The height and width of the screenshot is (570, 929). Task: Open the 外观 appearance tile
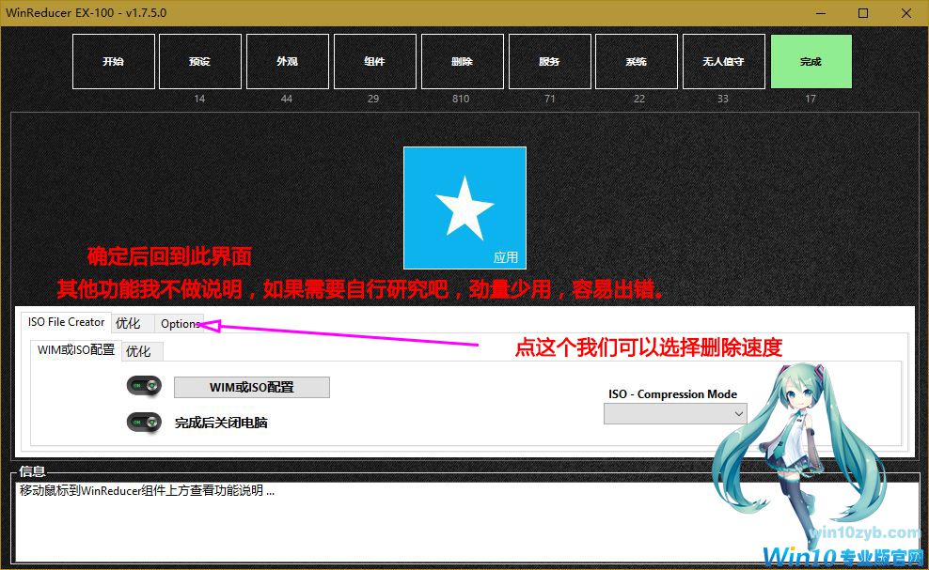pos(287,62)
